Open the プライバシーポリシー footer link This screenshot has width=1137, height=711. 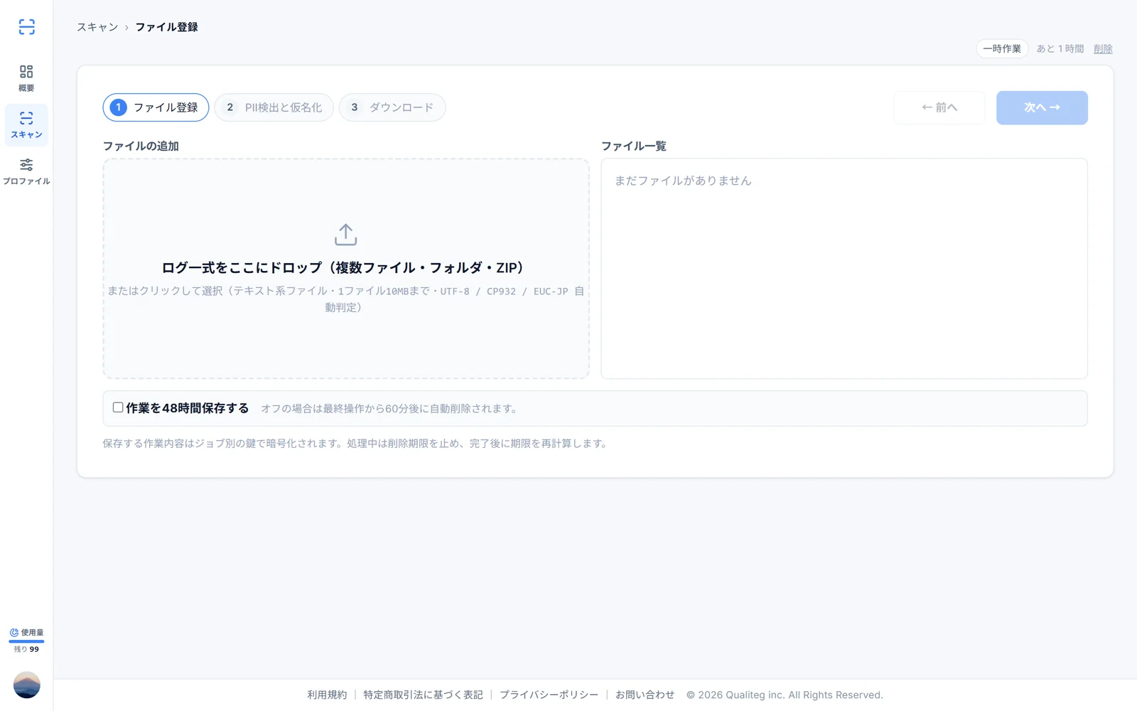click(549, 695)
